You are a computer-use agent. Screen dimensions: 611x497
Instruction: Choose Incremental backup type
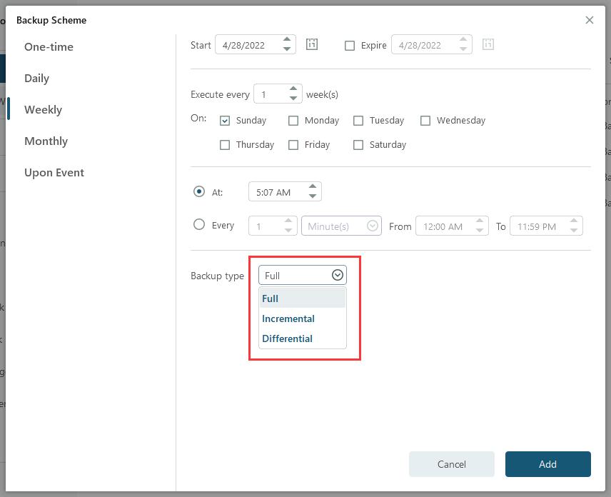(x=303, y=318)
